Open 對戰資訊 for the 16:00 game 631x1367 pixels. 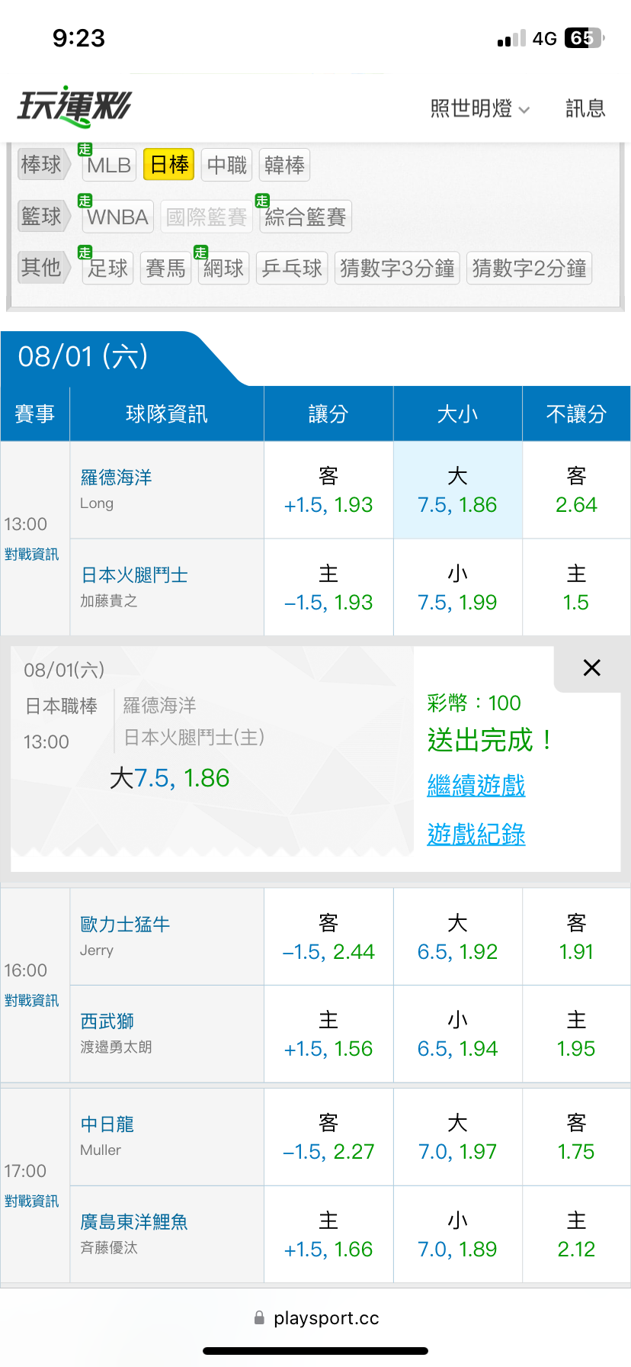(x=31, y=1000)
